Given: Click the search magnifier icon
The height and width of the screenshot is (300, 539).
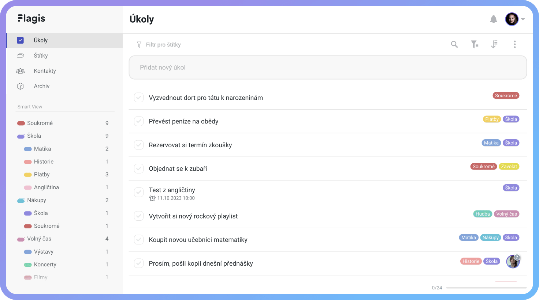Looking at the screenshot, I should pos(454,44).
